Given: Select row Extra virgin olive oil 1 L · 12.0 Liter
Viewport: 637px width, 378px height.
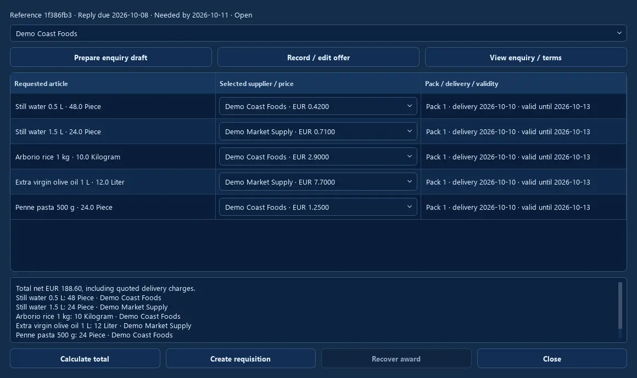Looking at the screenshot, I should [x=113, y=181].
